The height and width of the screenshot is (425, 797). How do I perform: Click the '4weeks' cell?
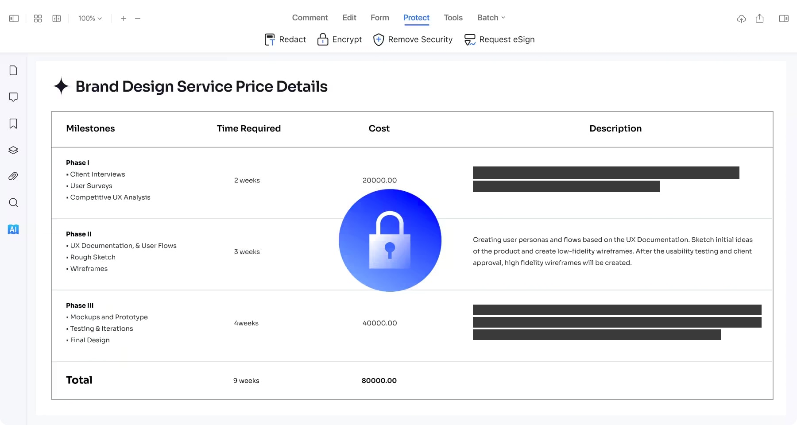pyautogui.click(x=246, y=323)
